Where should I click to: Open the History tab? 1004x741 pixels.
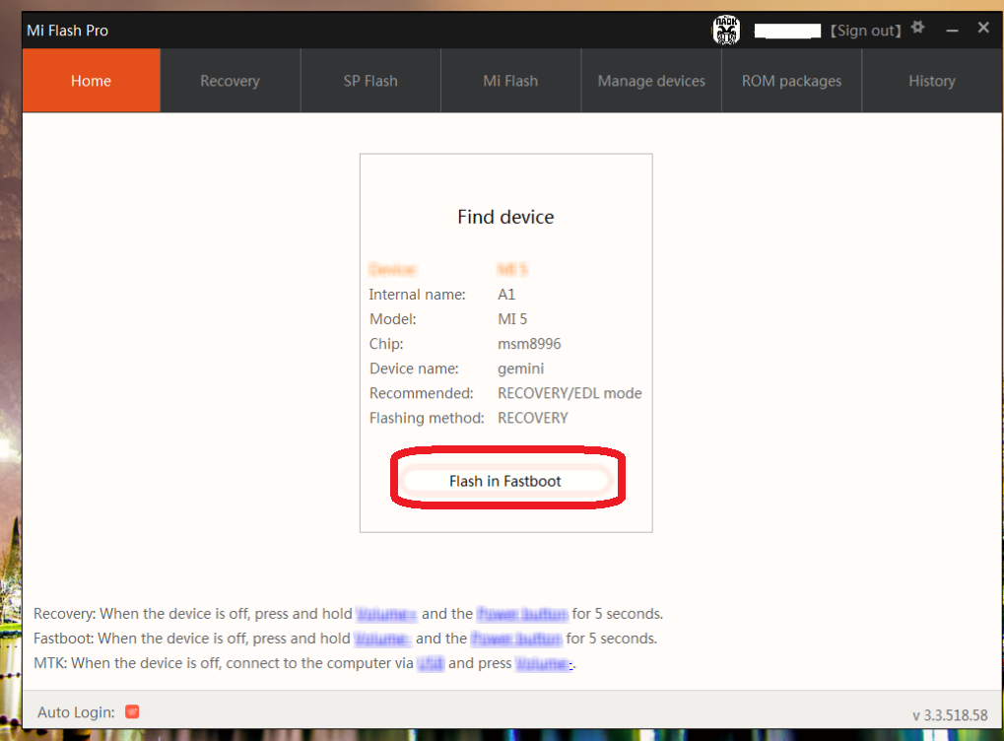[x=931, y=81]
